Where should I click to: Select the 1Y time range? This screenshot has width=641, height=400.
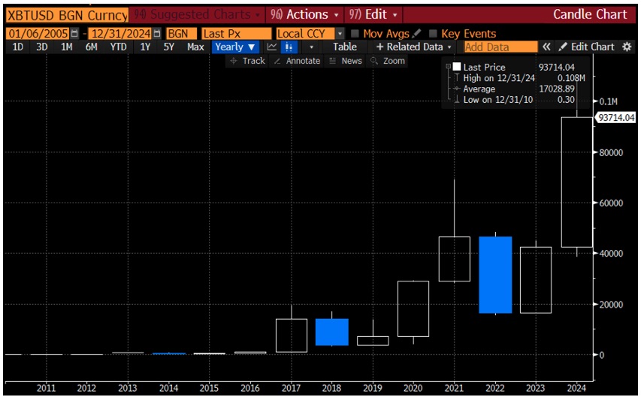pyautogui.click(x=145, y=47)
